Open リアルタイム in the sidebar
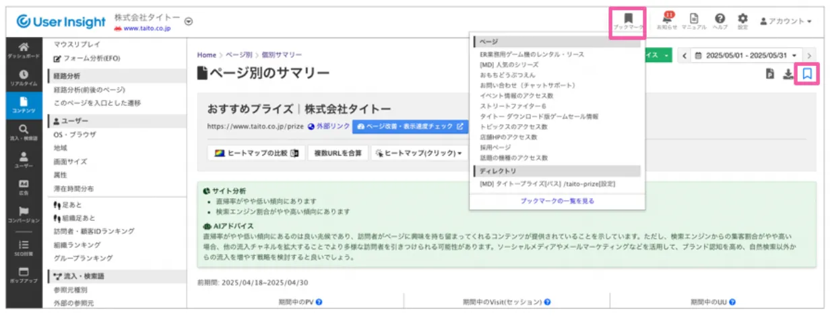Image resolution: width=830 pixels, height=318 pixels. click(x=24, y=78)
